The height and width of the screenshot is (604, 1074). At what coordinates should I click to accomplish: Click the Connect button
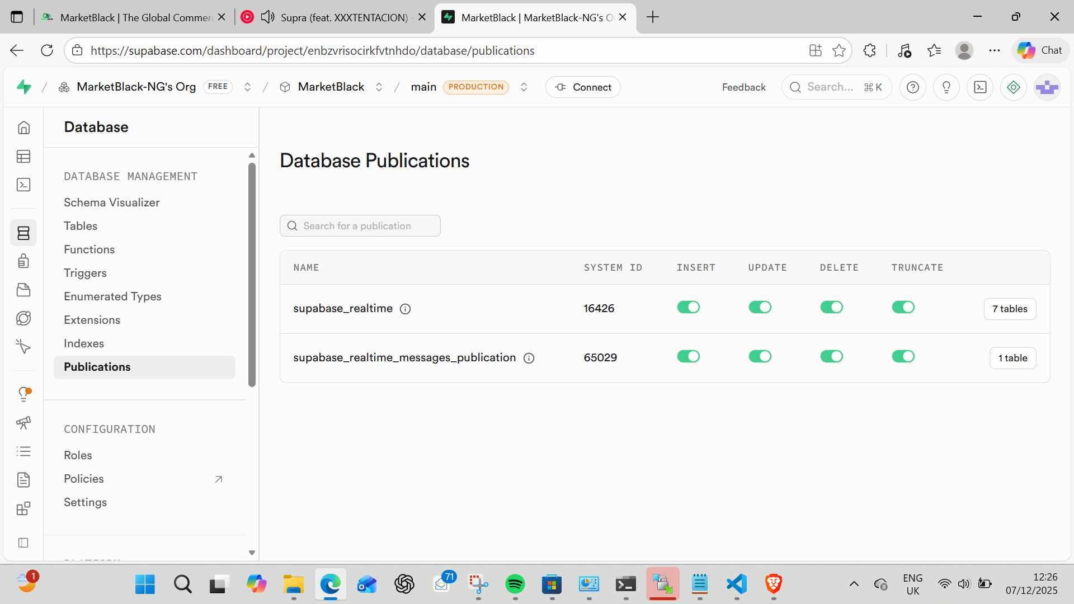[583, 87]
